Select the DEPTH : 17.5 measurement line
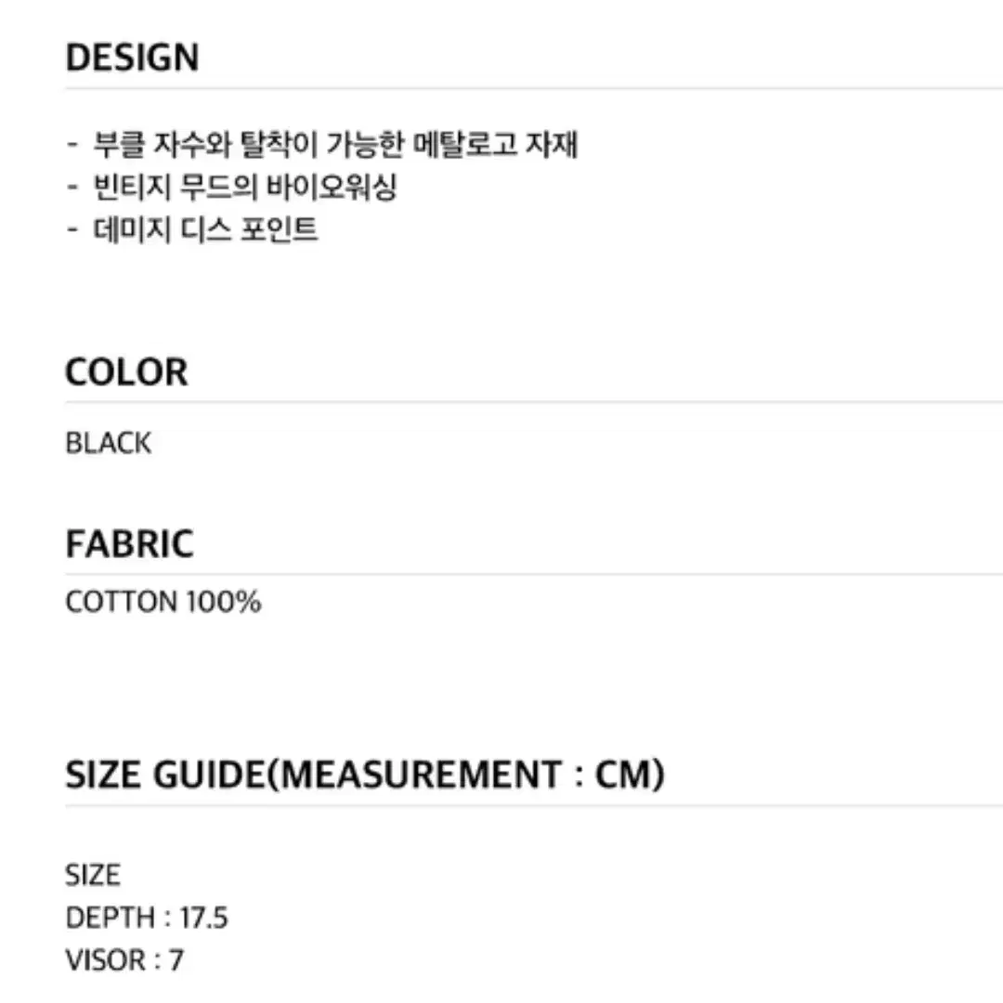 click(x=147, y=918)
